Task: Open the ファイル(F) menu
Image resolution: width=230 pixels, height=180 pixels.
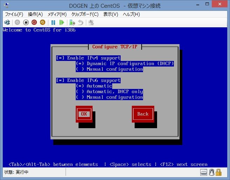Action: coord(14,14)
